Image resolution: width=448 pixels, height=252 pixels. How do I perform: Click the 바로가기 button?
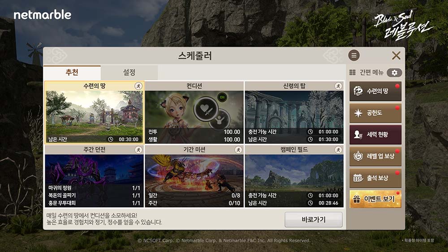point(314,219)
